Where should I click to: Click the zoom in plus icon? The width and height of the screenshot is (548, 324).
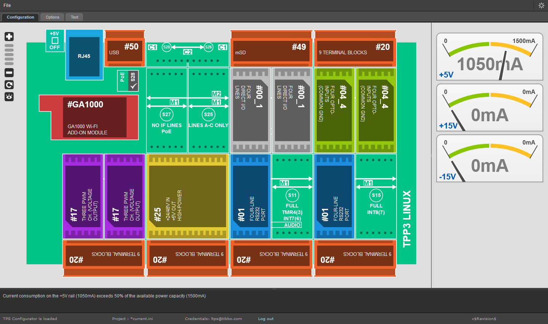pyautogui.click(x=9, y=36)
